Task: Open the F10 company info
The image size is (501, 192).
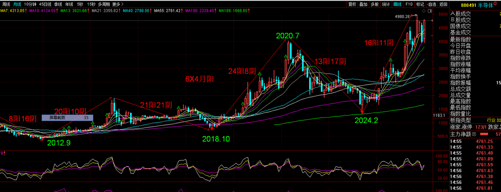Action: coord(409,4)
